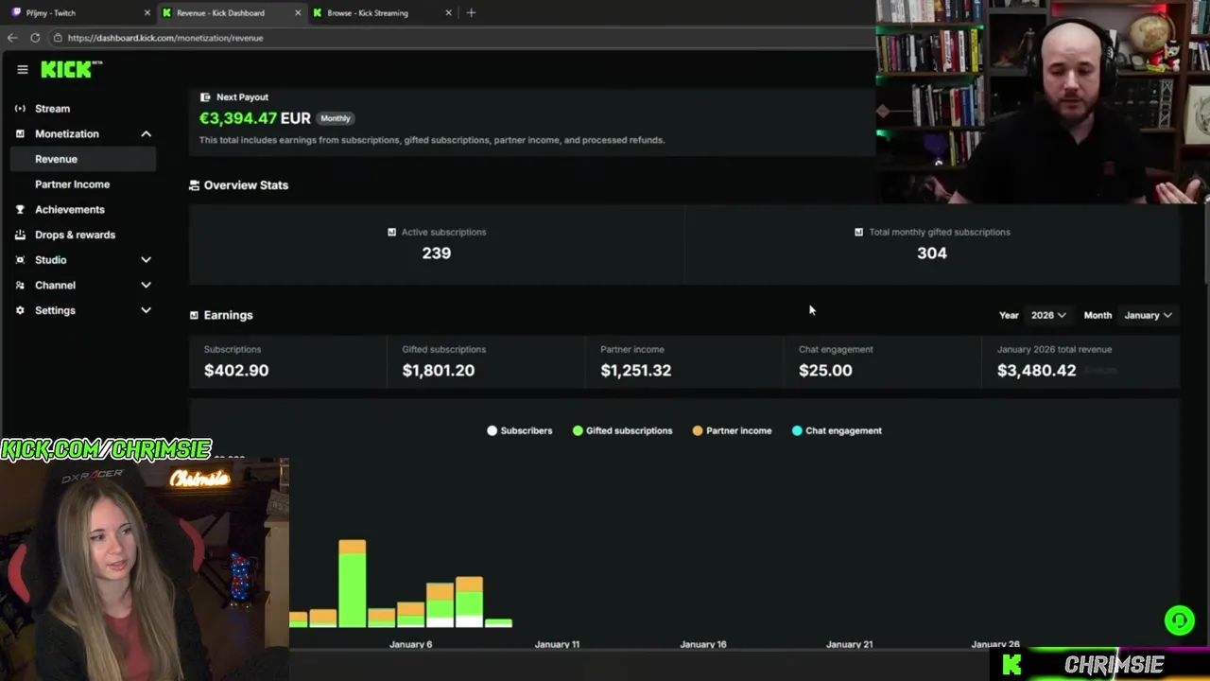Click the Settings gear icon
Viewport: 1210px width, 681px height.
tap(20, 310)
